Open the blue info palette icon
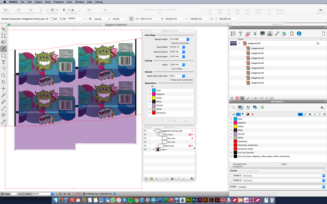The image size is (327, 204). coord(299,33)
